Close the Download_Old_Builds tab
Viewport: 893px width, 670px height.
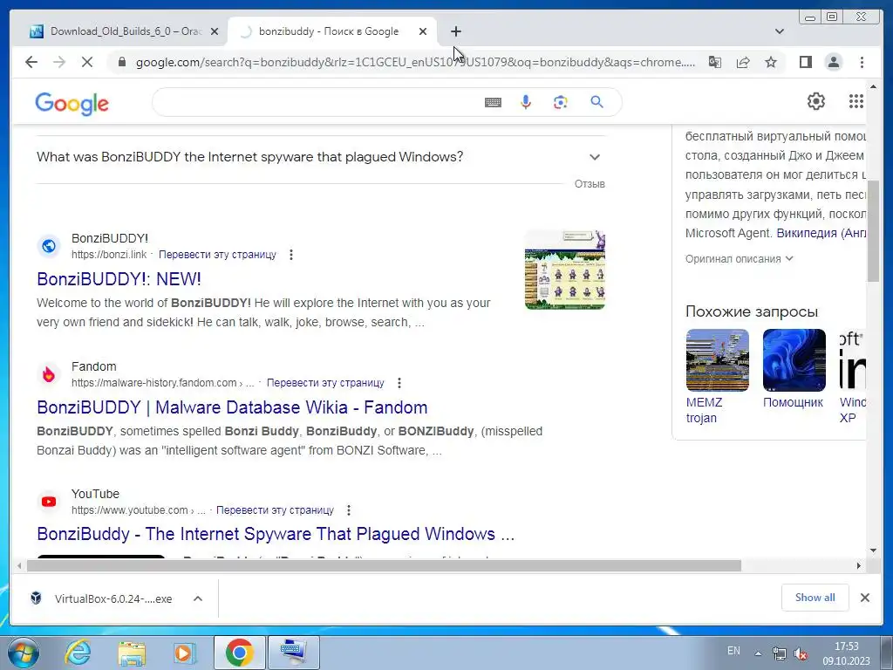[x=215, y=31]
